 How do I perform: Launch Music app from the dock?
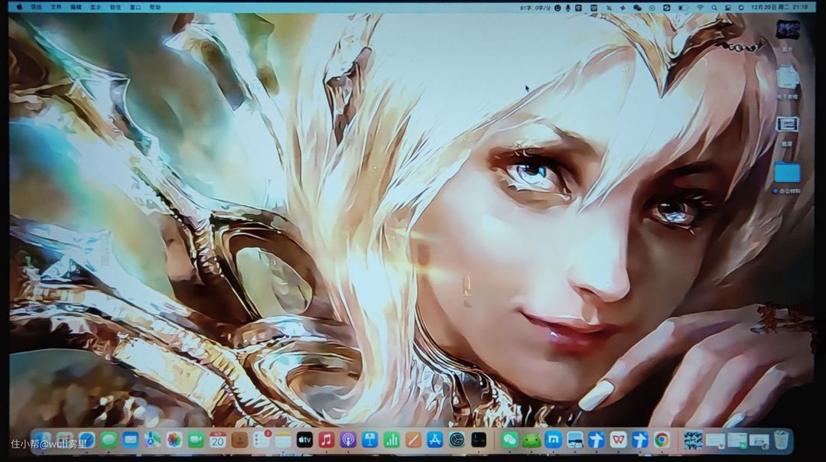(327, 440)
